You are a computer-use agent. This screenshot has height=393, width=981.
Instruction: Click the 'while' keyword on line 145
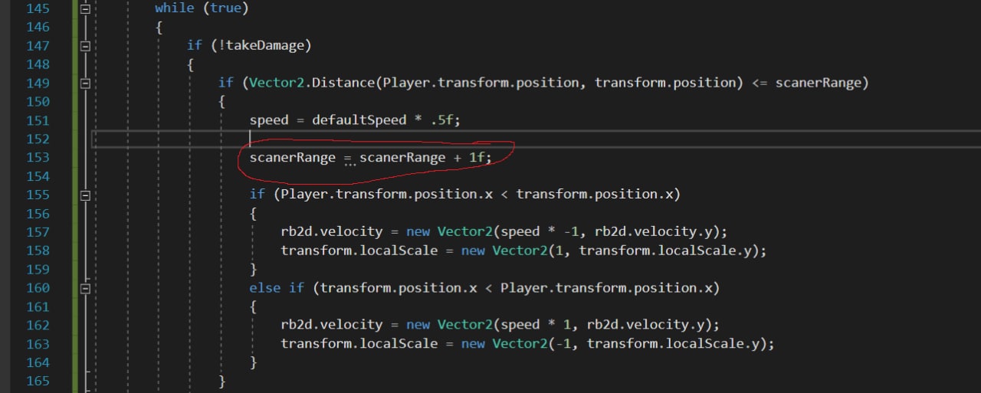[x=174, y=8]
